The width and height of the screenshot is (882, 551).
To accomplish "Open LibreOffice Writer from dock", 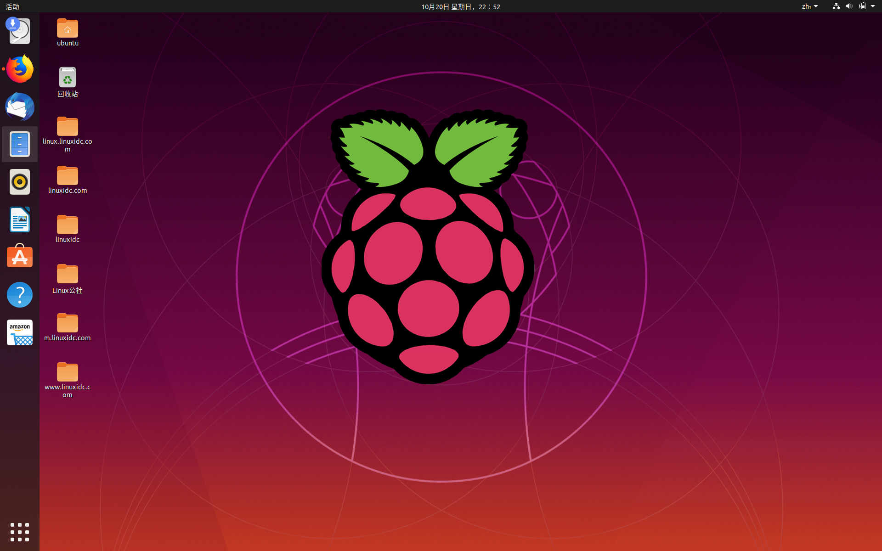I will coord(20,219).
